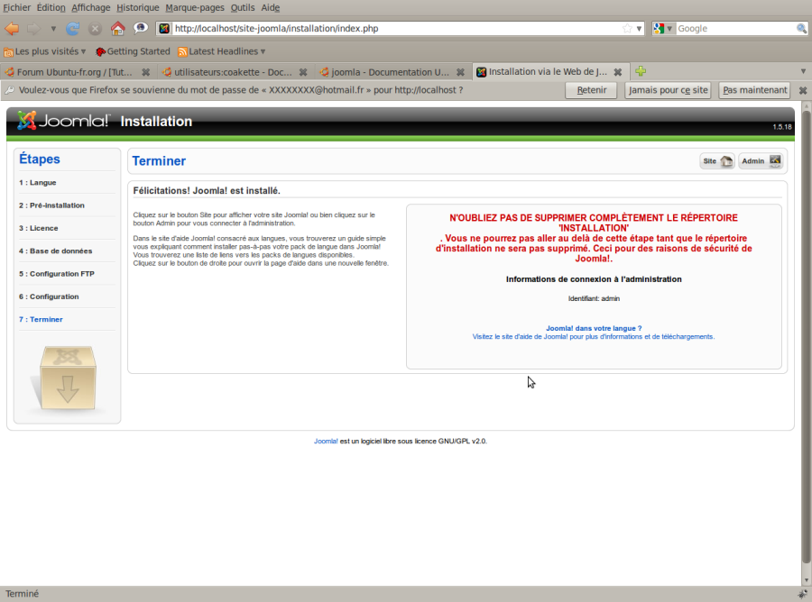Click the search magnifier in Google box
The image size is (812, 602).
pyautogui.click(x=801, y=29)
